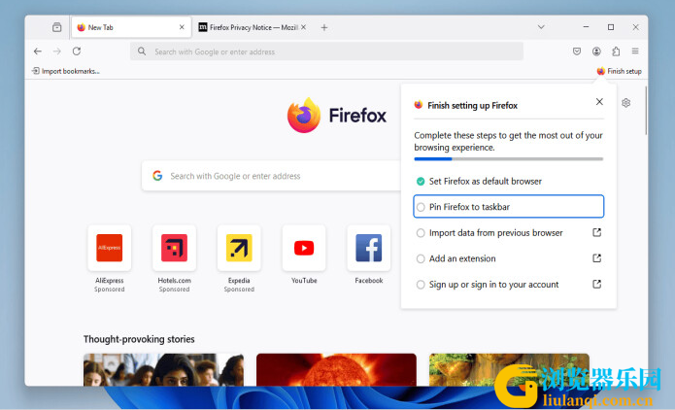Open the third story thumbnail
Screen dimensions: 675x410
pyautogui.click(x=509, y=369)
